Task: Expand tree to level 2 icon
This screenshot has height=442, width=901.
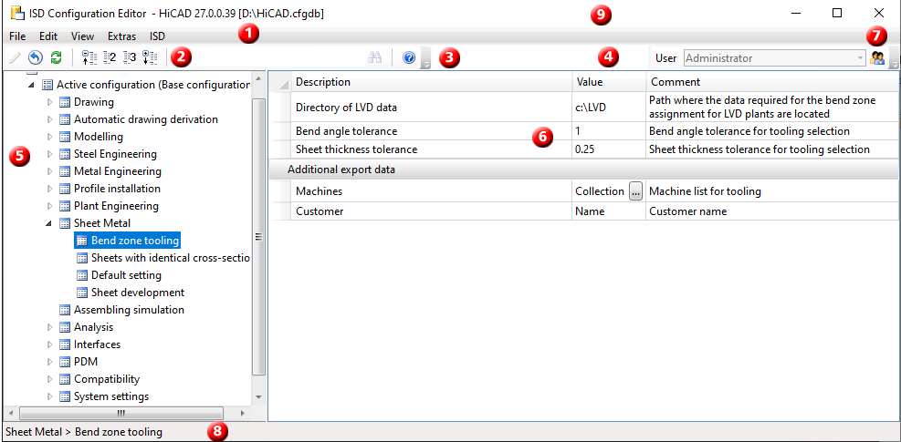Action: (x=110, y=57)
